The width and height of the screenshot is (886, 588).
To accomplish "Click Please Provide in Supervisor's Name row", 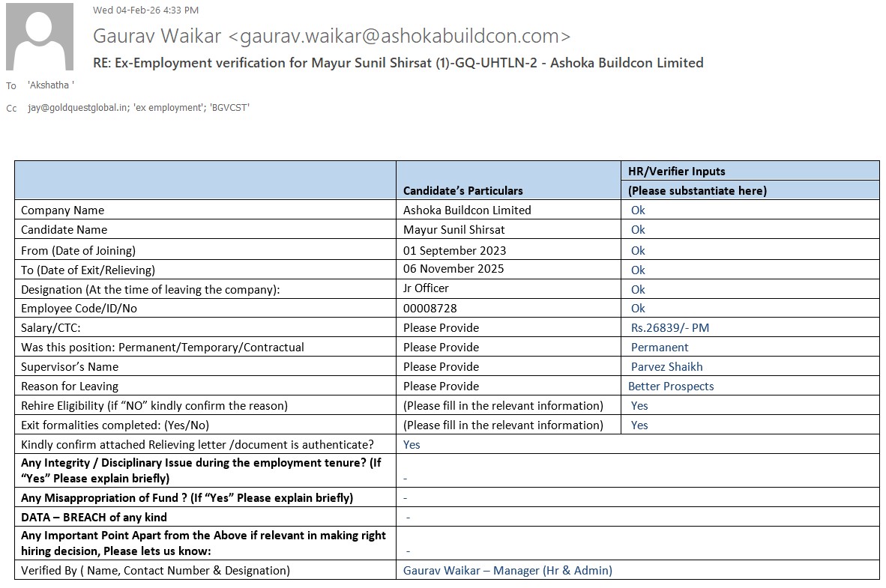I will click(441, 367).
